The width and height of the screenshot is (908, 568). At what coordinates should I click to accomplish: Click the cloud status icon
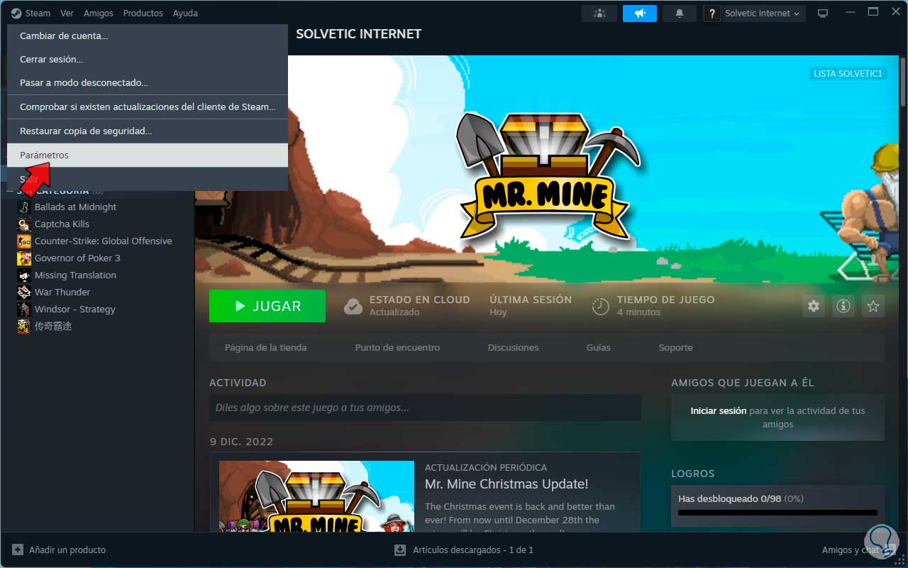[x=353, y=306]
